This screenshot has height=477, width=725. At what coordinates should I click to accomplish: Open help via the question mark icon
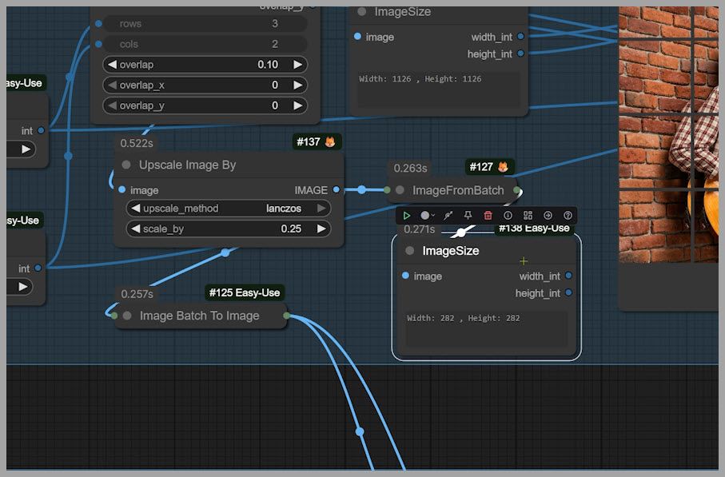click(x=568, y=216)
